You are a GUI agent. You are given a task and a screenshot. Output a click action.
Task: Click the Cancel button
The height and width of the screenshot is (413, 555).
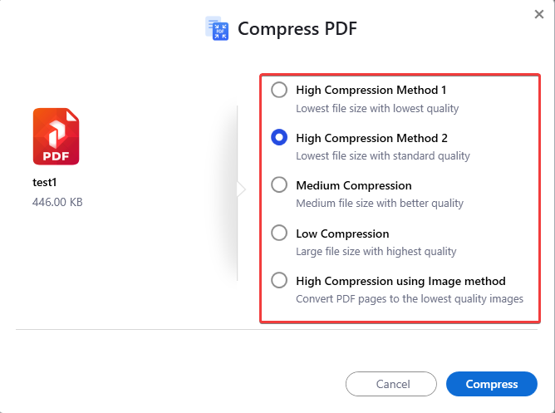391,384
